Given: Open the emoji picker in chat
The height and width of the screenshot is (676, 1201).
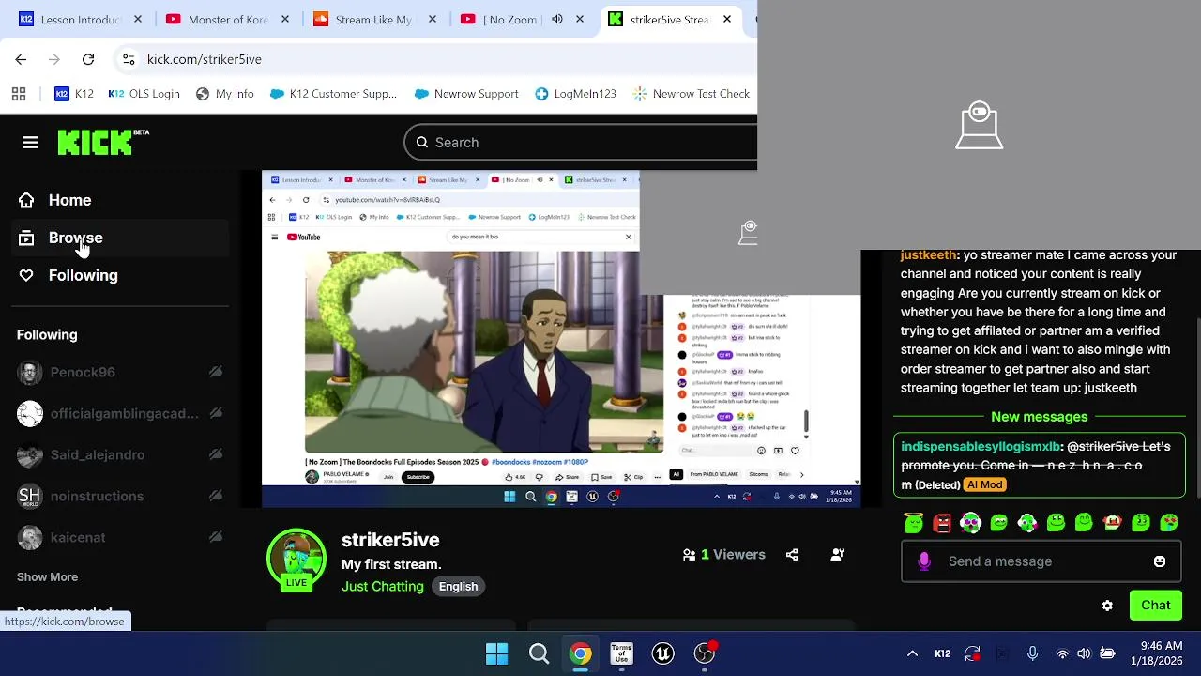Looking at the screenshot, I should 1160,561.
